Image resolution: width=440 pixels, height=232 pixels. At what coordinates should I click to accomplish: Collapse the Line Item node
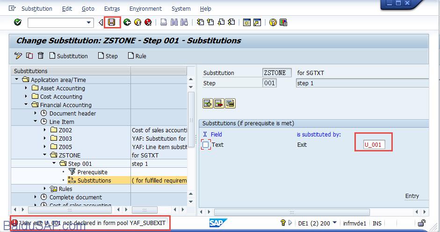[36, 121]
